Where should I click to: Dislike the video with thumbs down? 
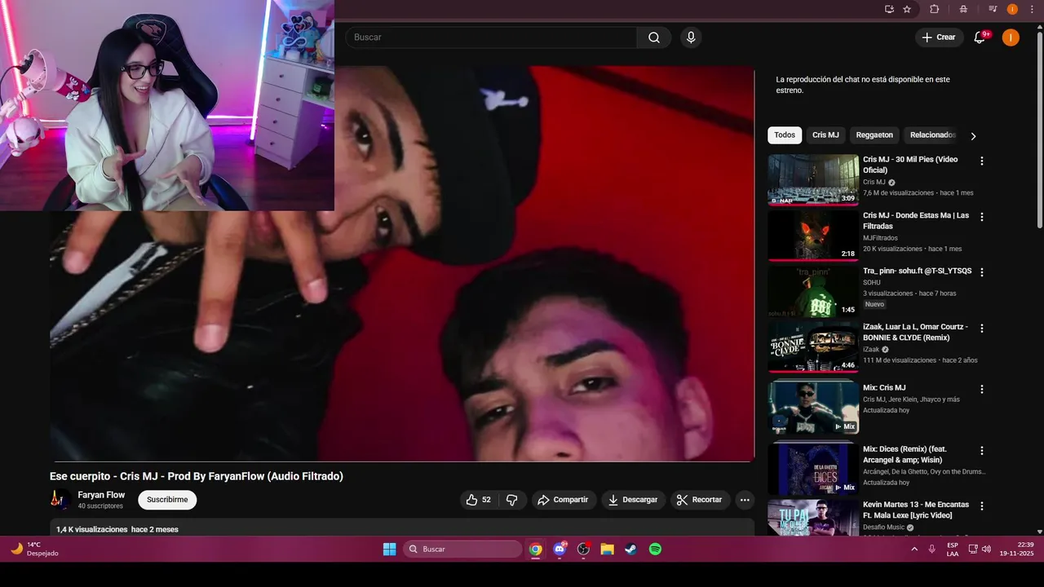pos(512,500)
